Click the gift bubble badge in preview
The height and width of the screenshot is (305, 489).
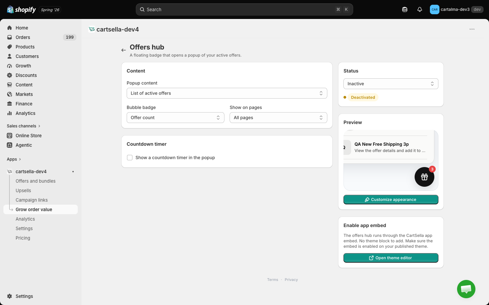(424, 177)
